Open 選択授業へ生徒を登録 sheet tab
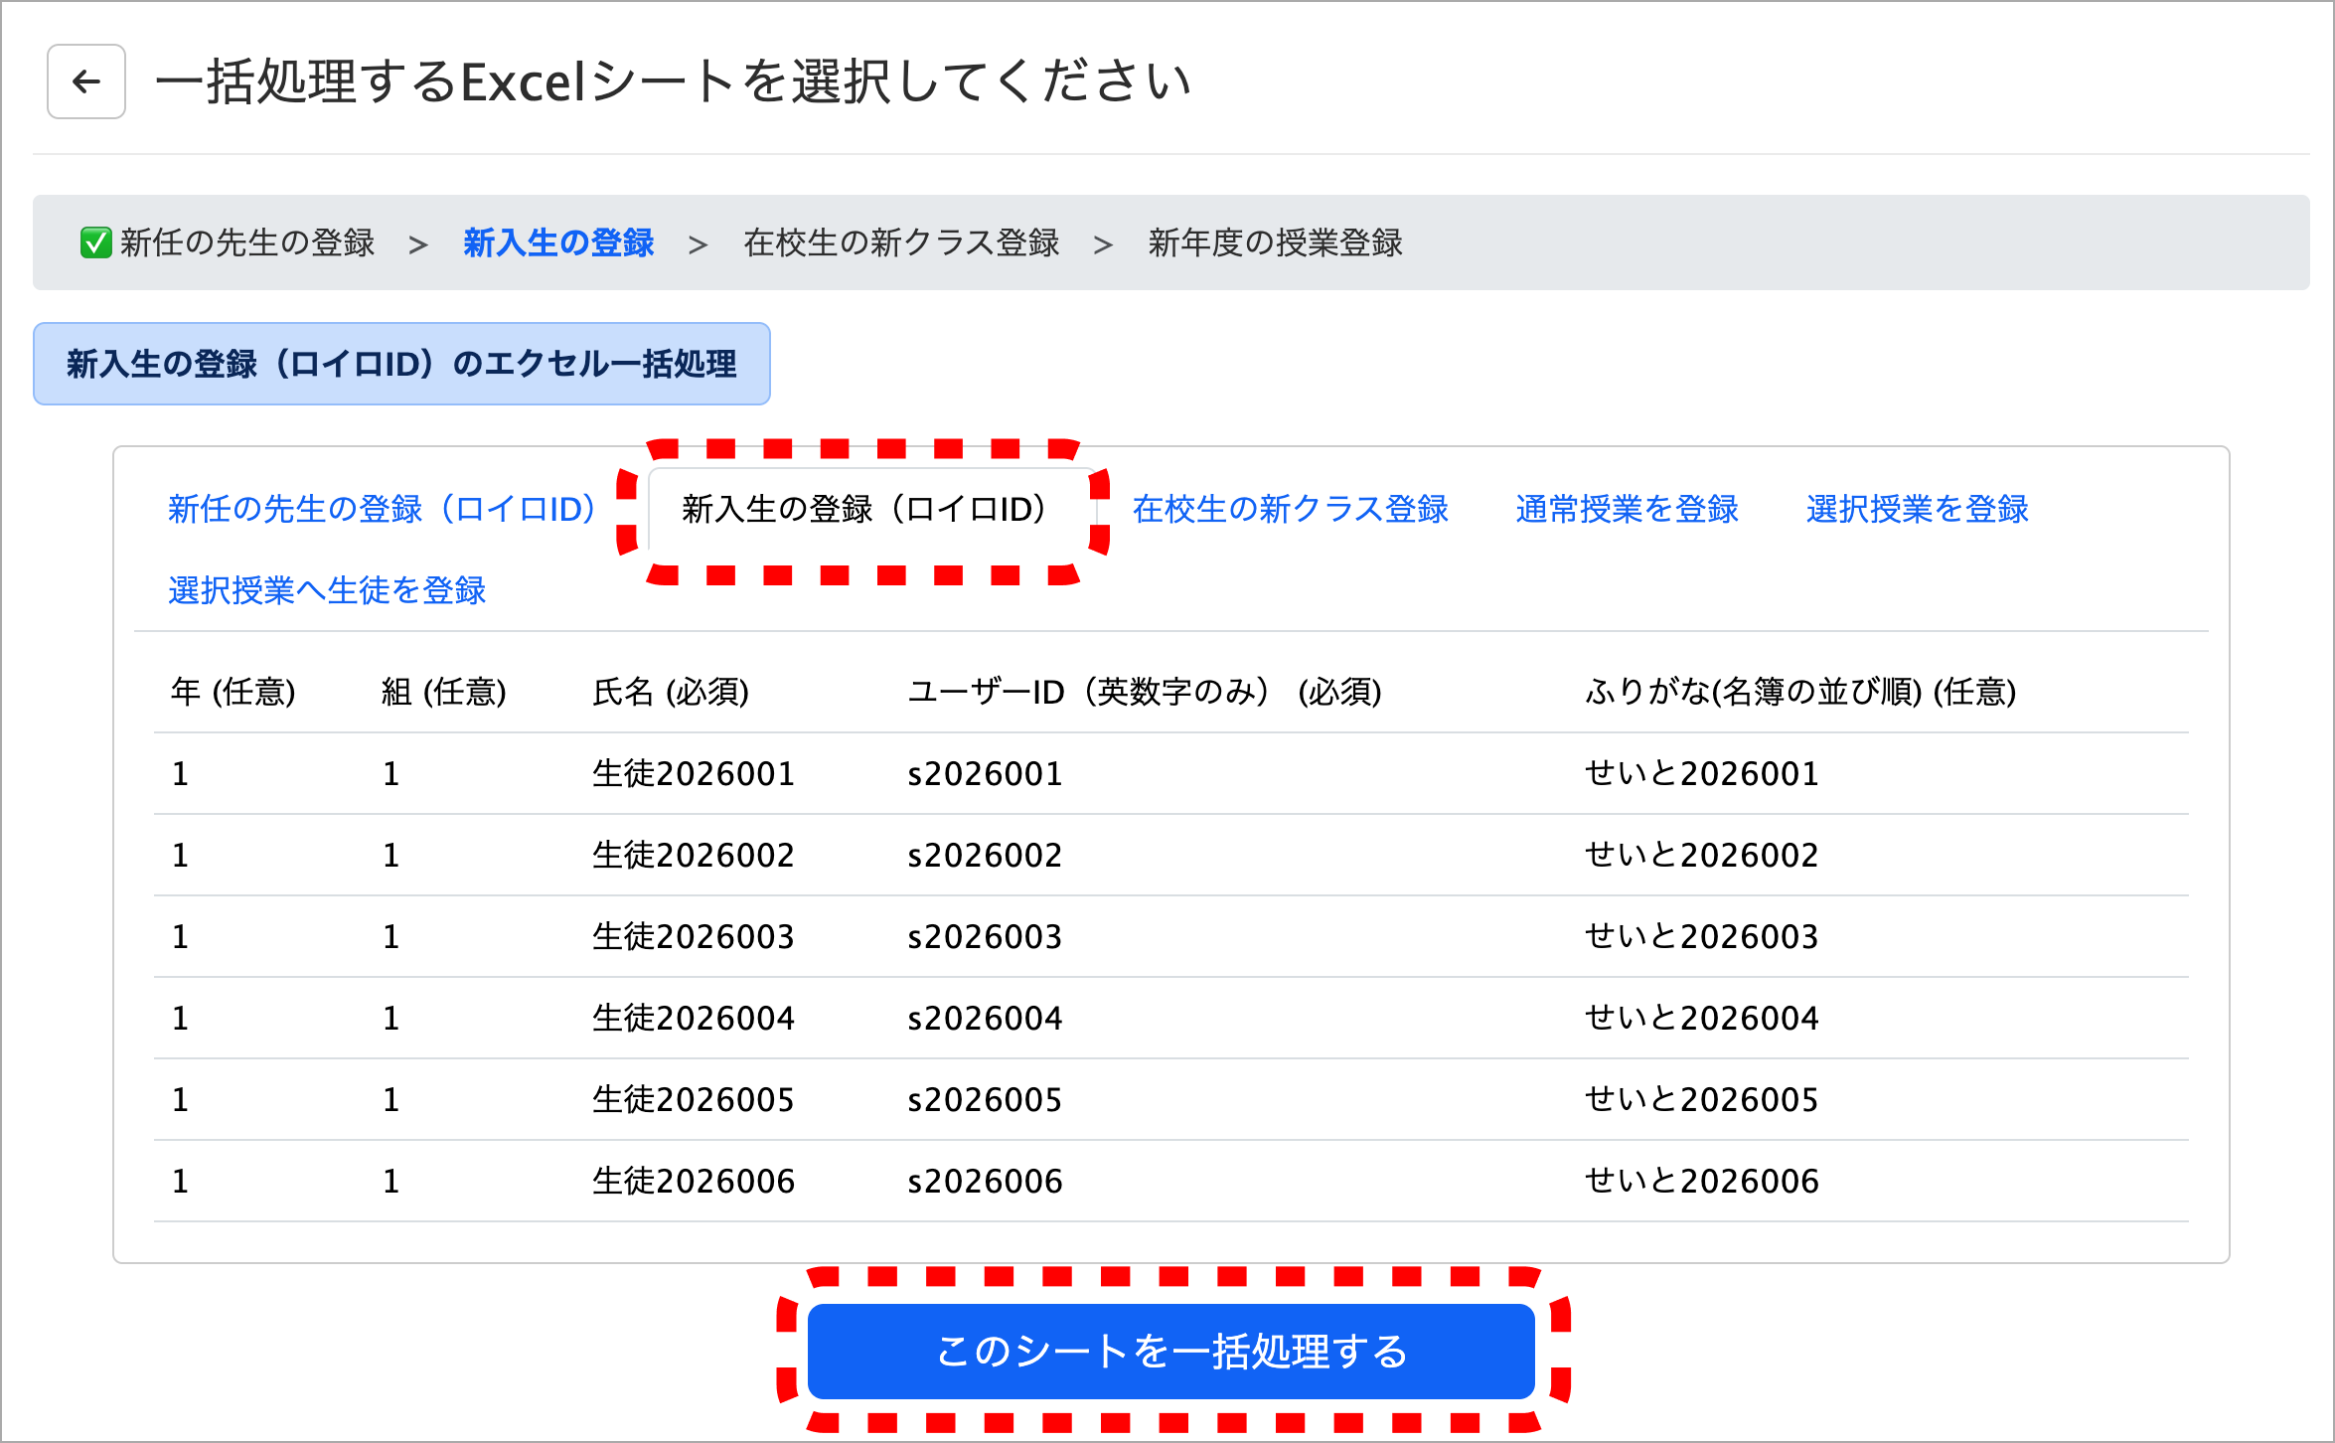The height and width of the screenshot is (1443, 2335). (327, 590)
